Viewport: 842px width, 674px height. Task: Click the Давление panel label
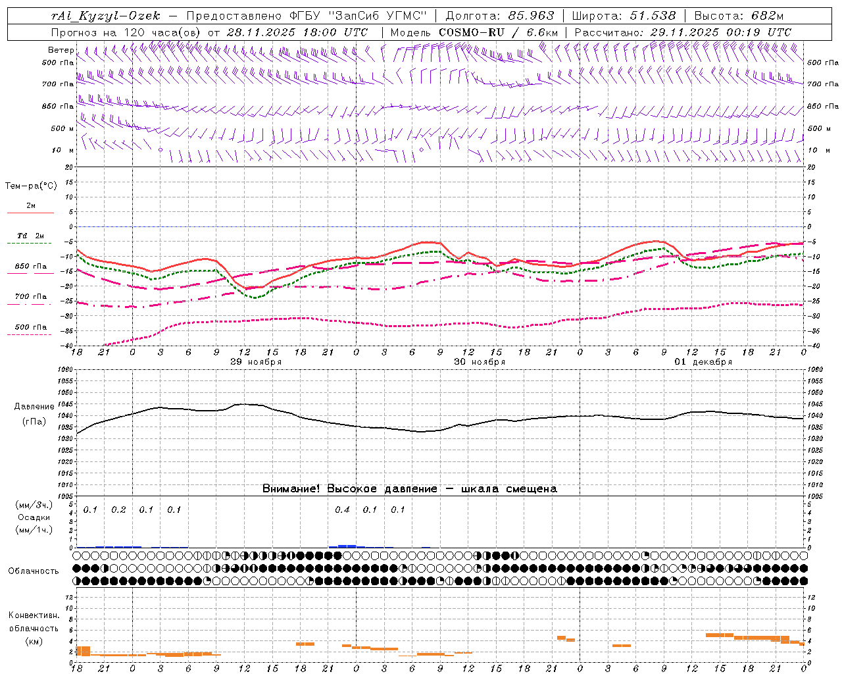coord(34,407)
